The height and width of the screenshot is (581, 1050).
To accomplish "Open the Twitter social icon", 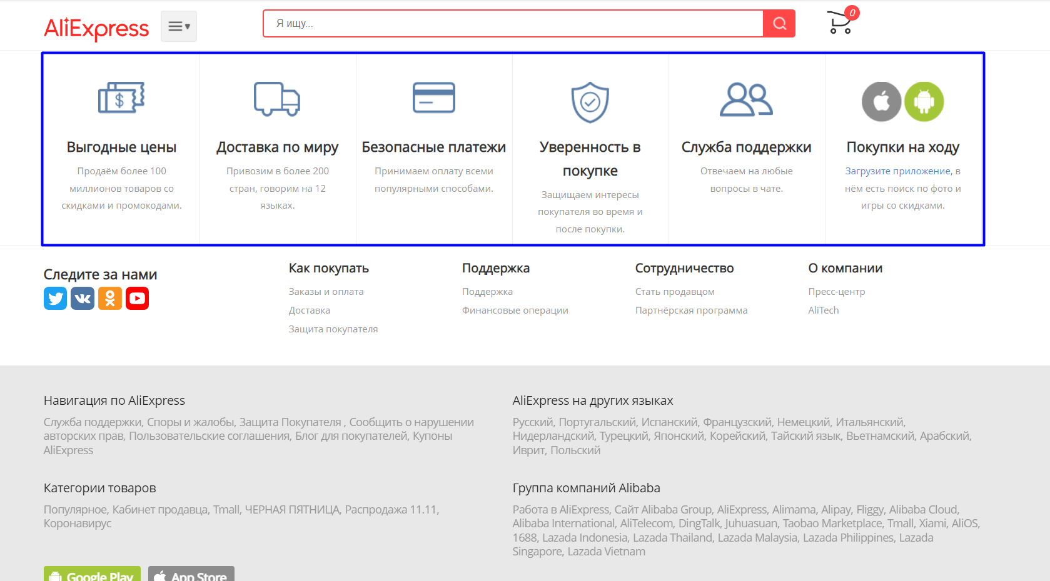I will tap(55, 299).
